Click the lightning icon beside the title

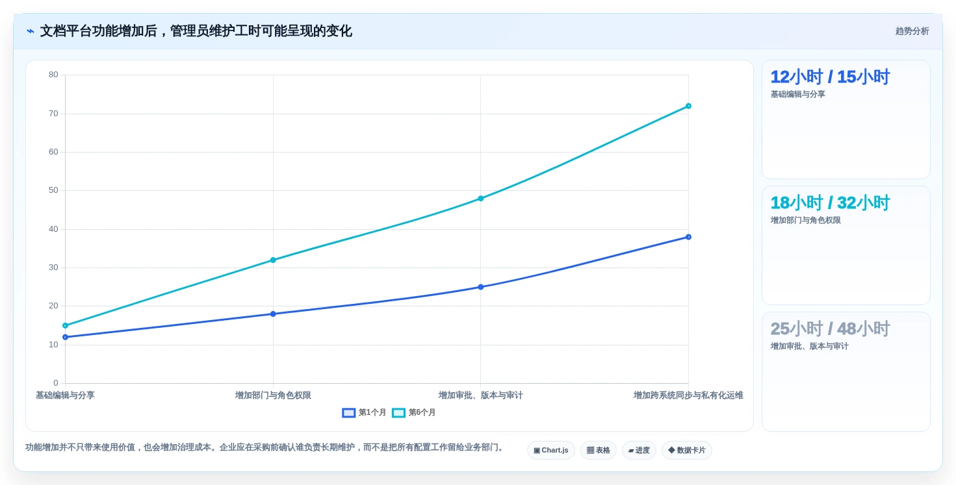(31, 31)
